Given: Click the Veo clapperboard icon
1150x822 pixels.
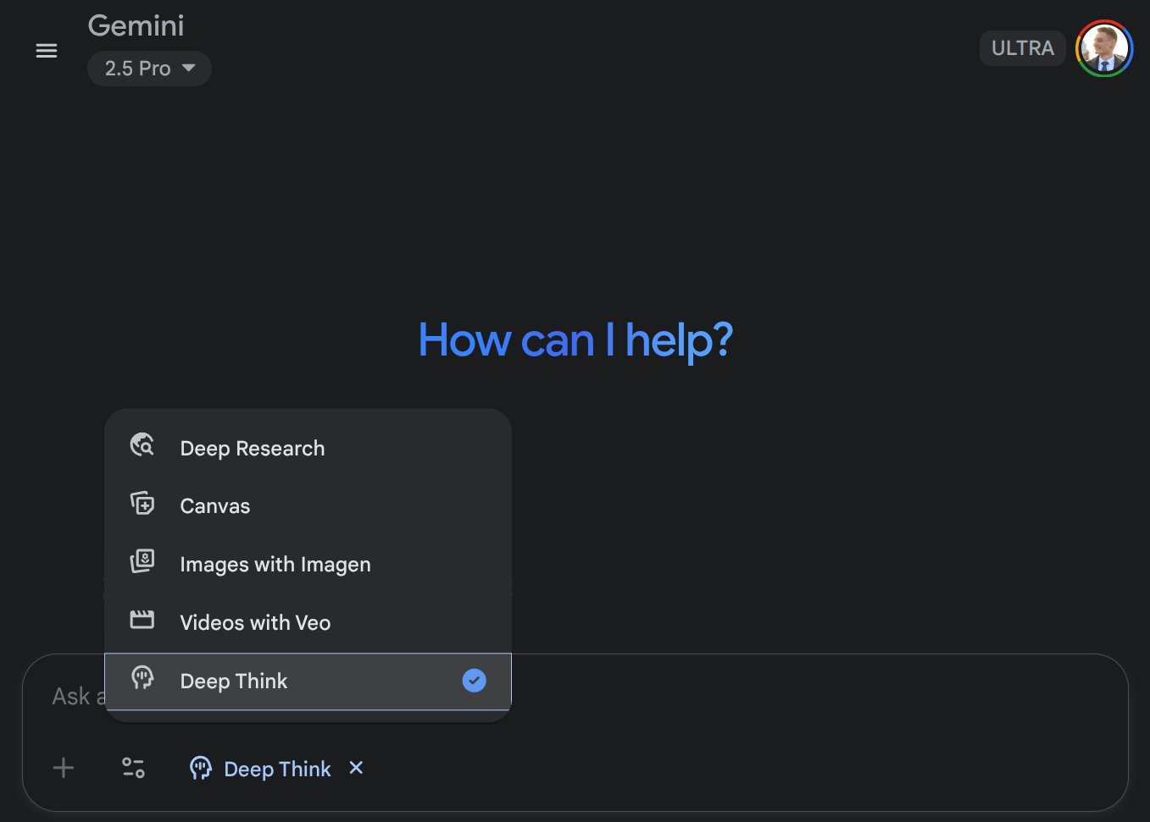Looking at the screenshot, I should tap(142, 620).
